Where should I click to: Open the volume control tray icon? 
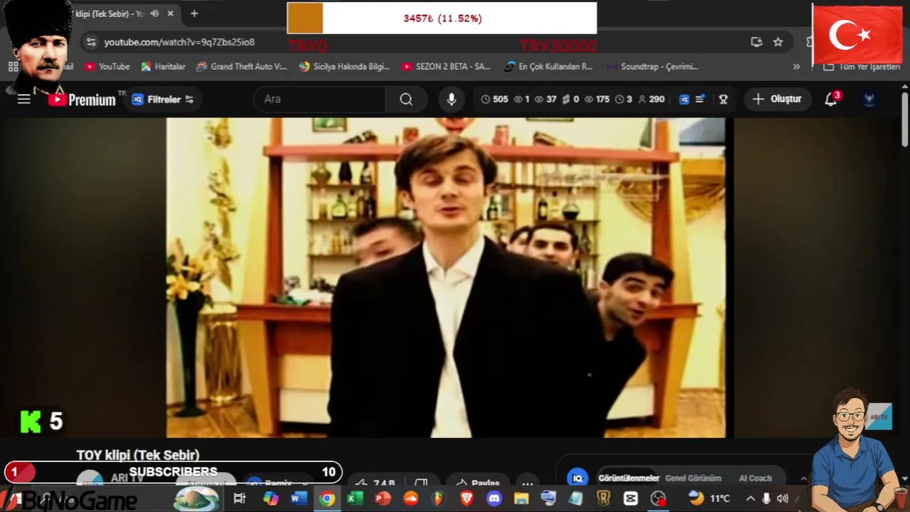click(783, 498)
